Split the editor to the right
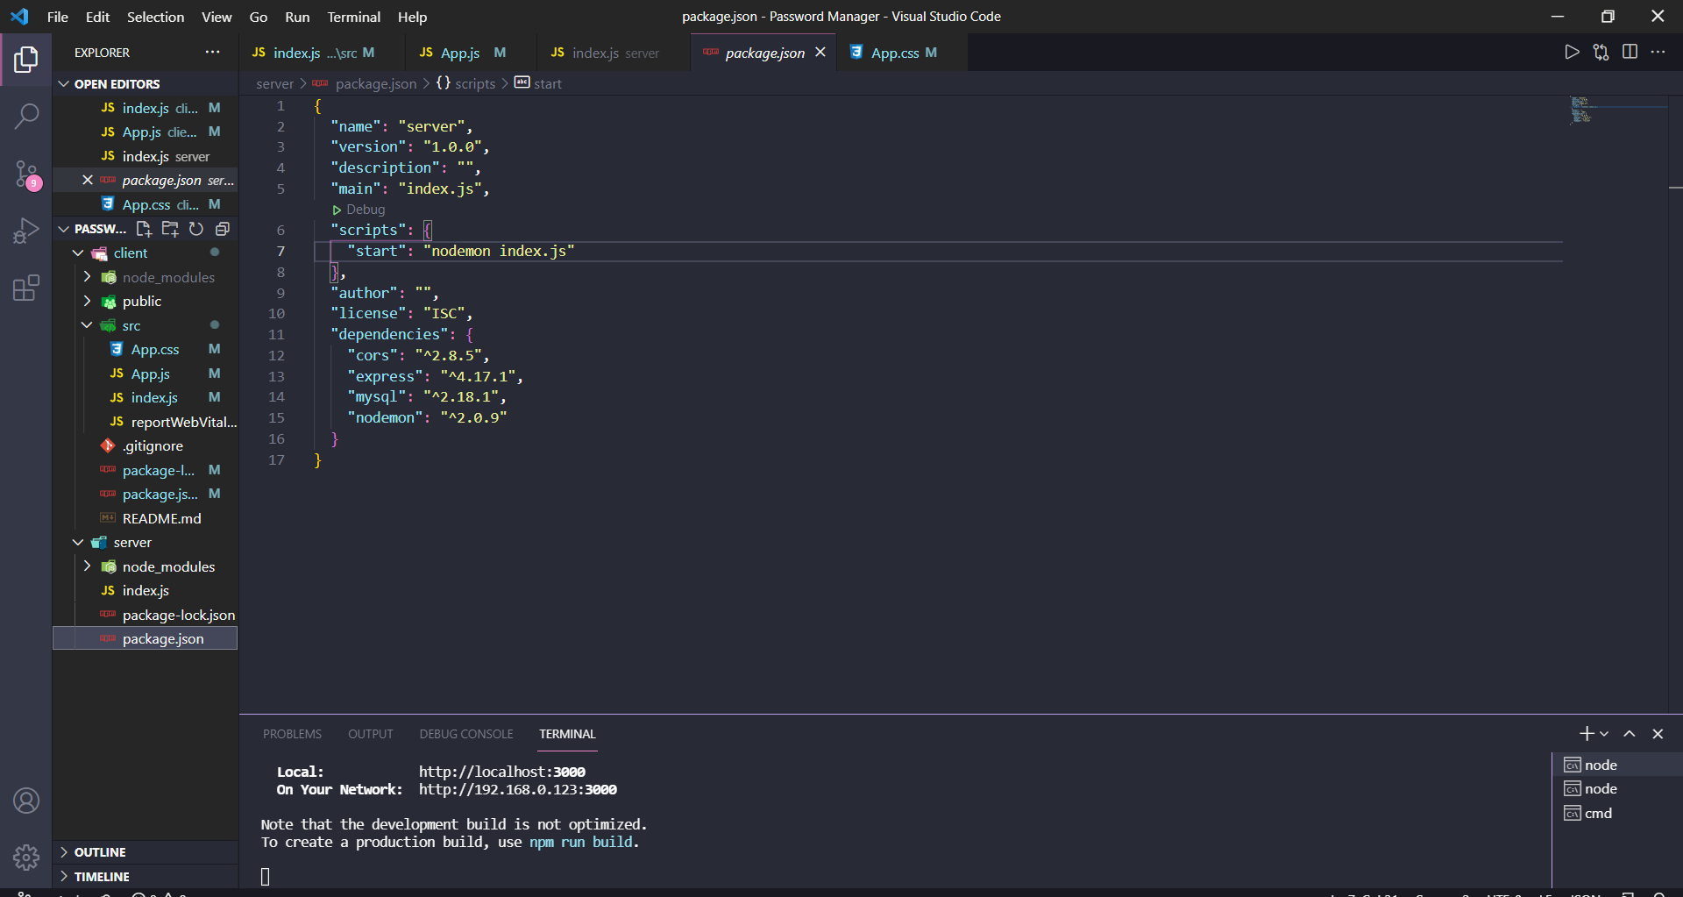The image size is (1683, 897). (x=1630, y=52)
